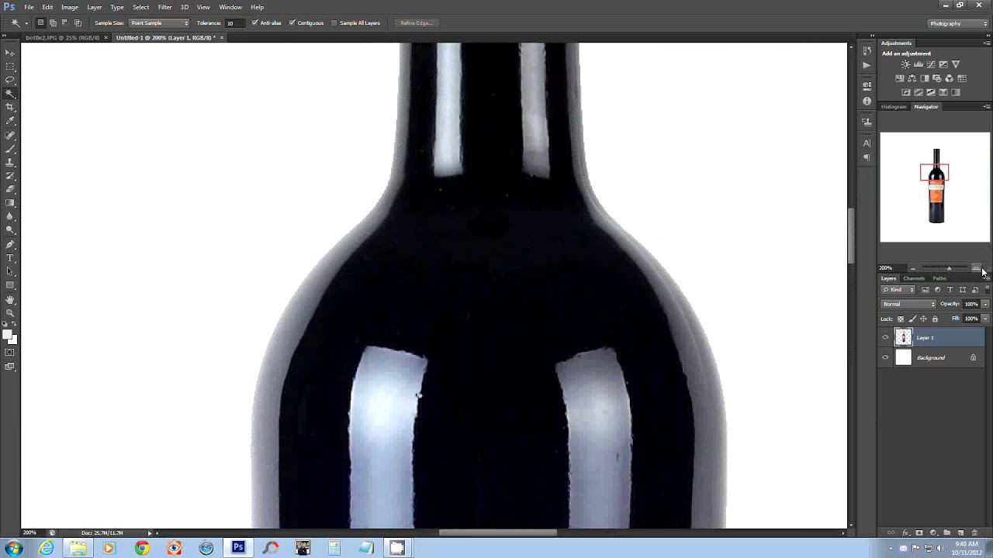Screen dimensions: 993x558
Task: Add a Color Balance adjustment
Action: [x=912, y=78]
